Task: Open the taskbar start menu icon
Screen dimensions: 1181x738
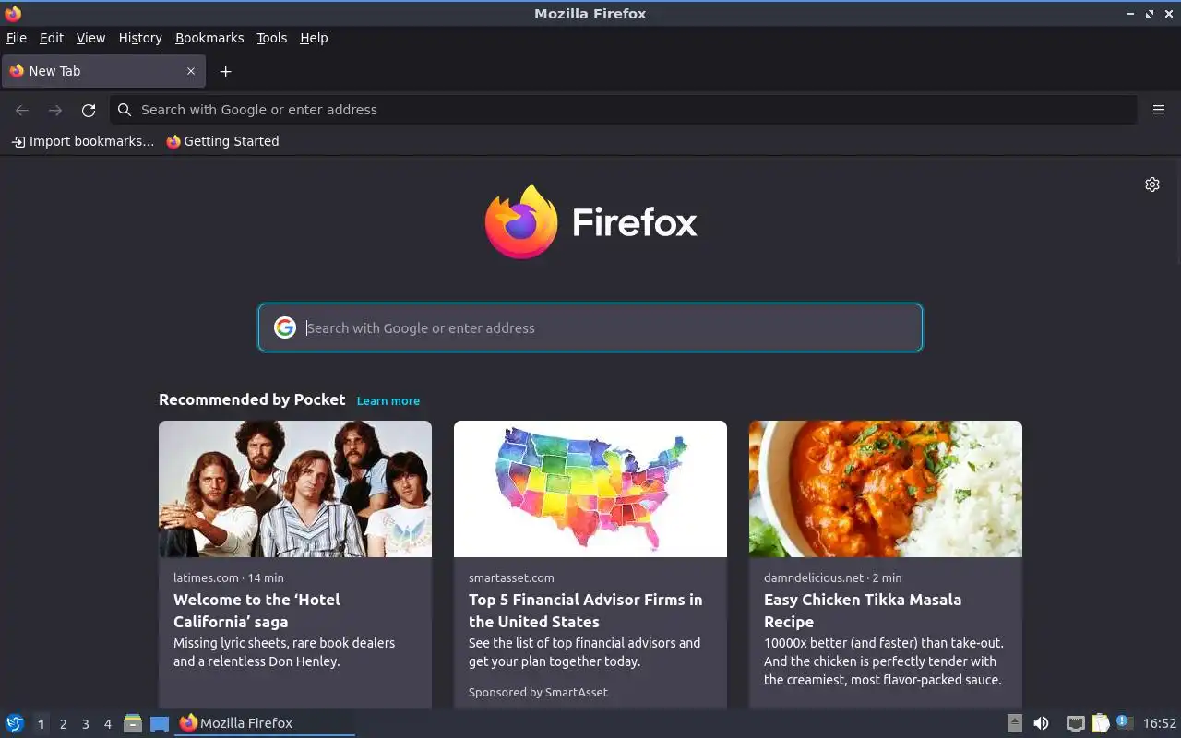Action: click(15, 723)
